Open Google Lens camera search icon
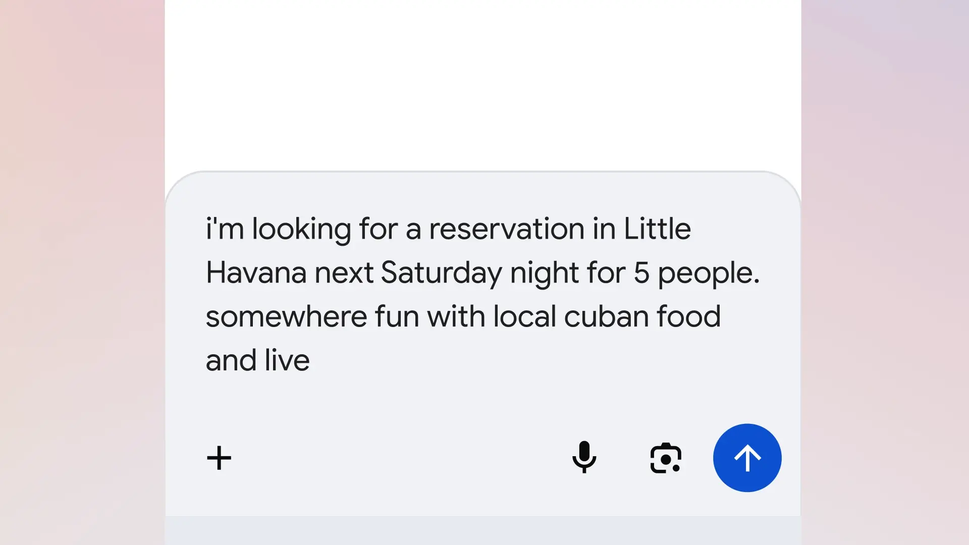 point(666,458)
